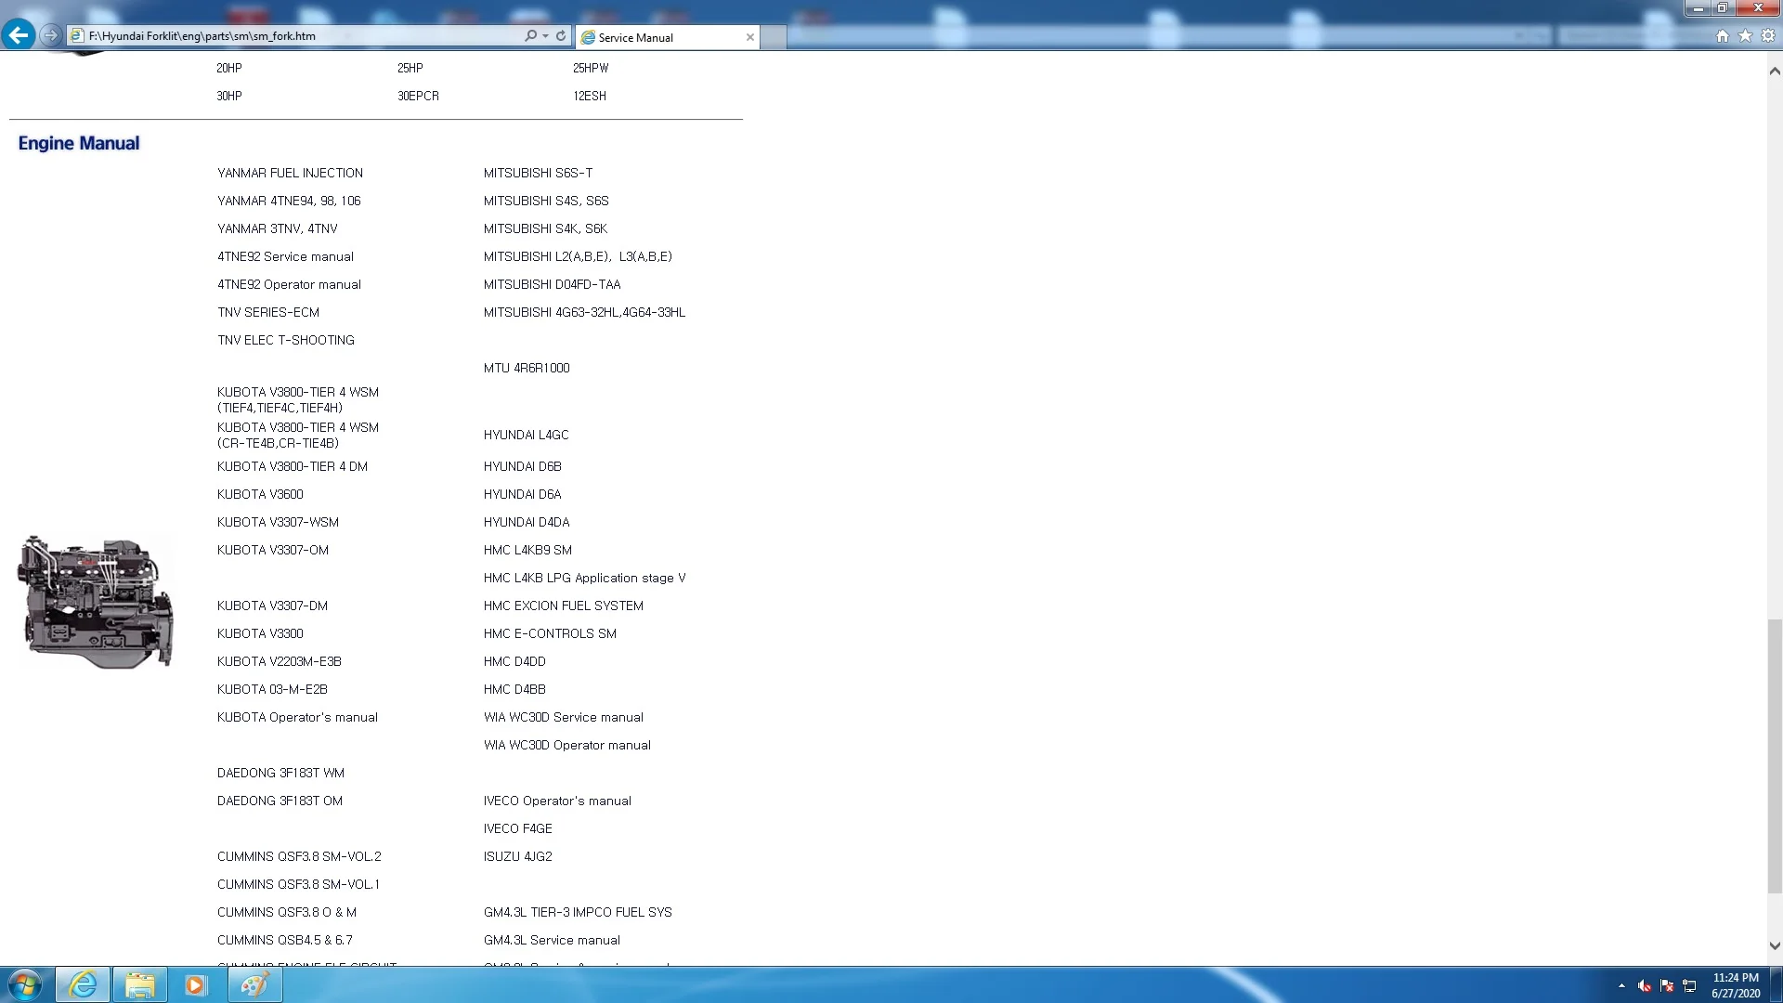The width and height of the screenshot is (1783, 1003).
Task: Open HMC L4KB LPG Application stage V
Action: (584, 579)
